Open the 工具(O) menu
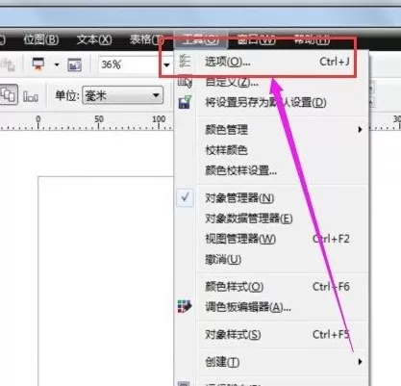Viewport: 401px width, 386px height. [x=201, y=39]
